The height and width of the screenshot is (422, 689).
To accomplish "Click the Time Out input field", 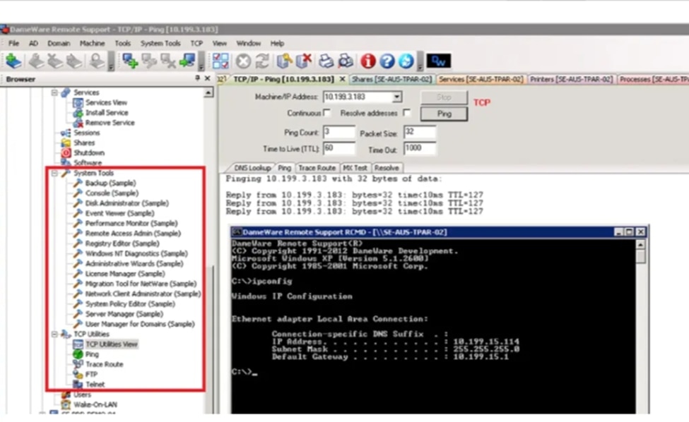I will [420, 148].
